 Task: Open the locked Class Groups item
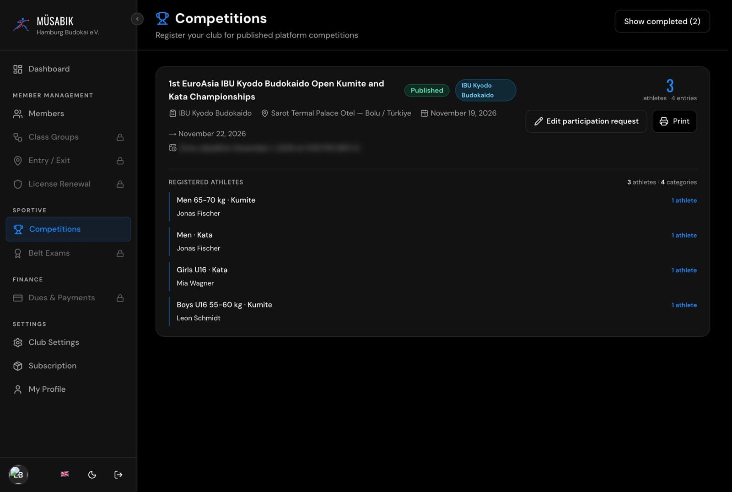pyautogui.click(x=69, y=137)
